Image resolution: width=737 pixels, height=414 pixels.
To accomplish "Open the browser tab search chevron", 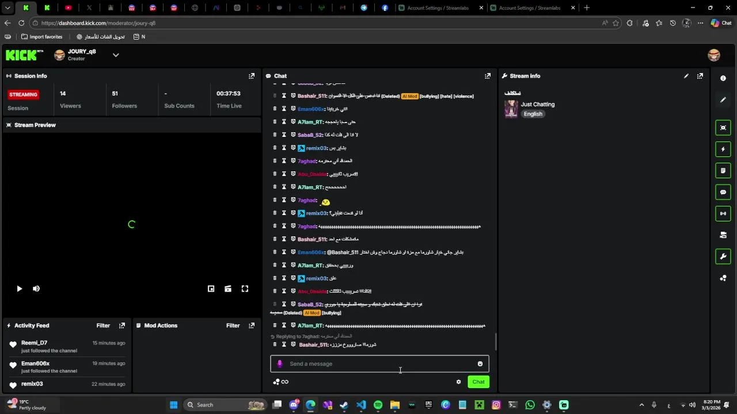I will point(7,8).
